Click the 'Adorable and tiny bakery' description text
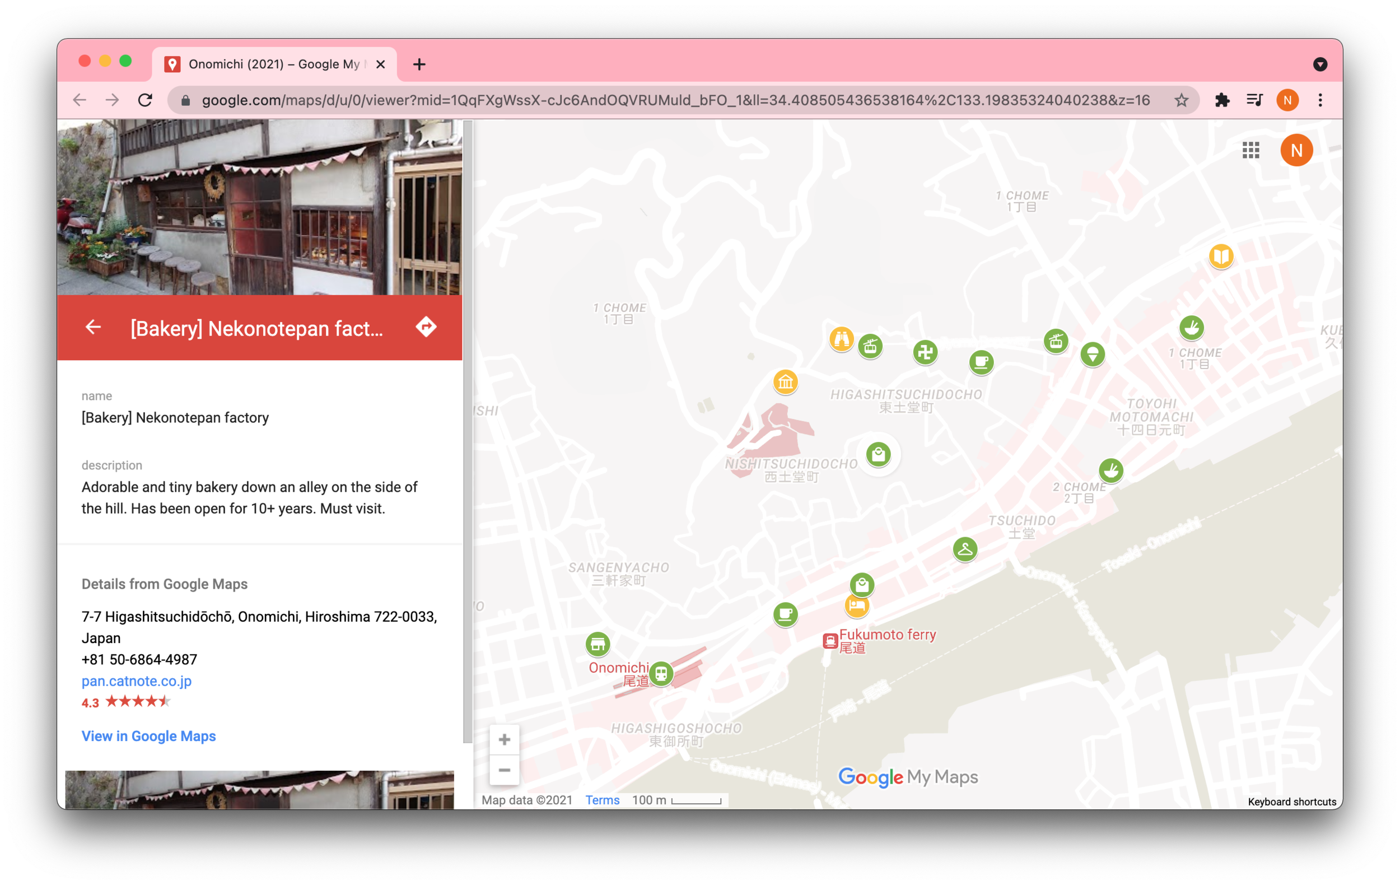The width and height of the screenshot is (1400, 885). click(249, 498)
